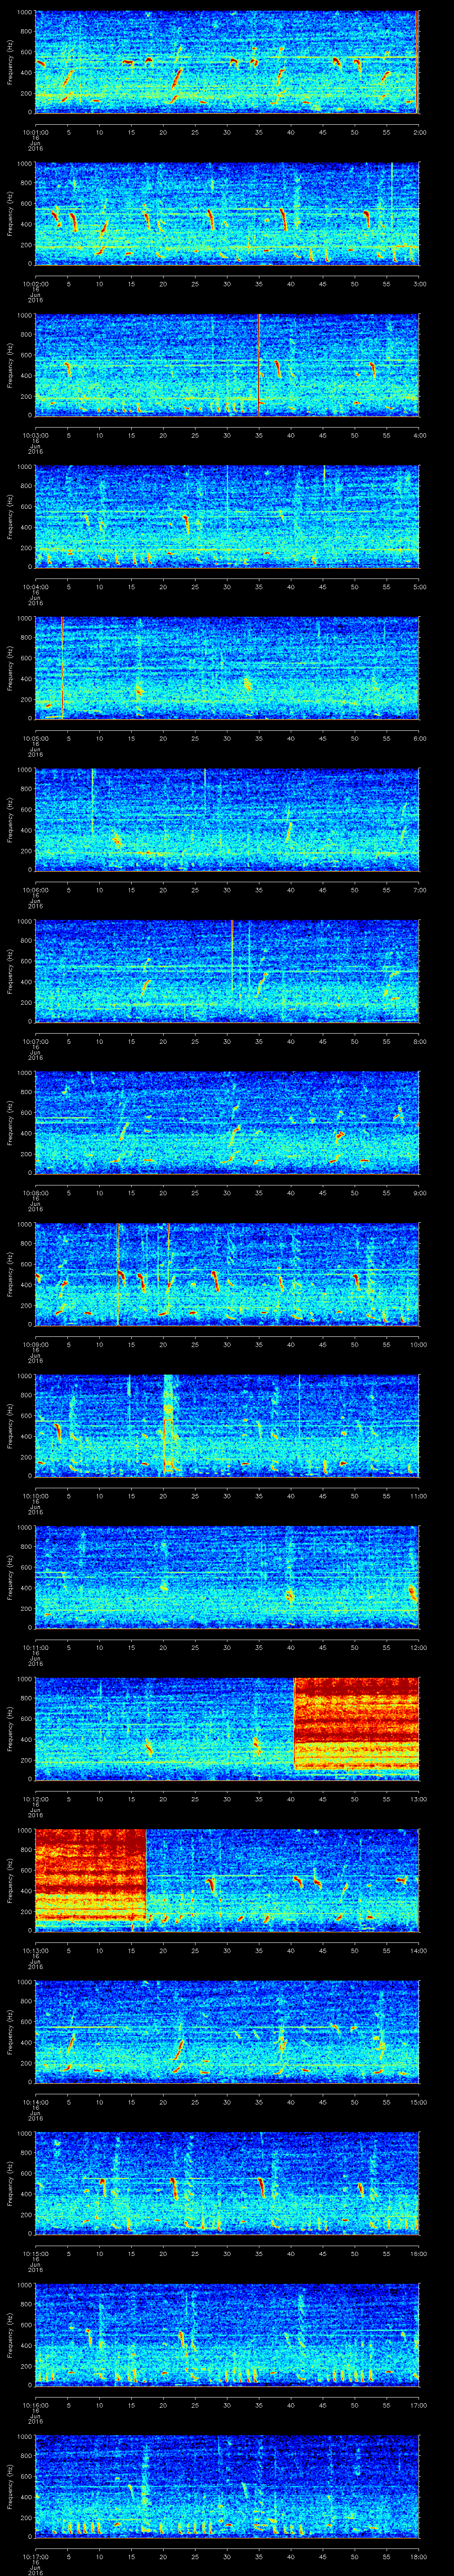
Task: Click the '8:00' end-of-axis time label
Action: pyautogui.click(x=419, y=1041)
